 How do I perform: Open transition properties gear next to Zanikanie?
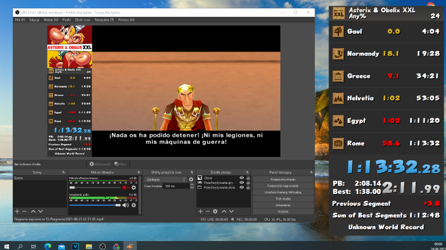(x=191, y=179)
